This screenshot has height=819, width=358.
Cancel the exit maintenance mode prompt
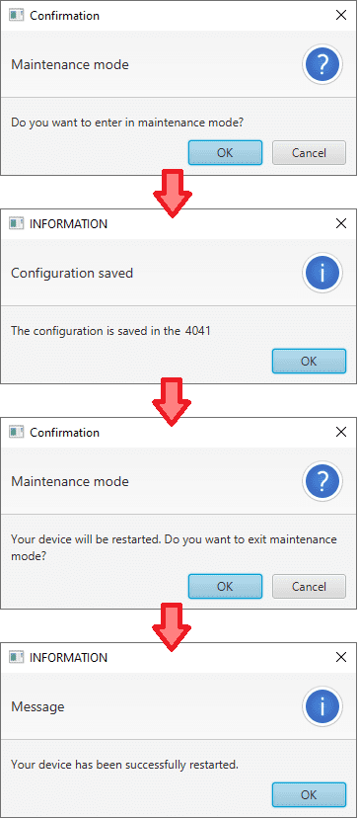pos(309,586)
